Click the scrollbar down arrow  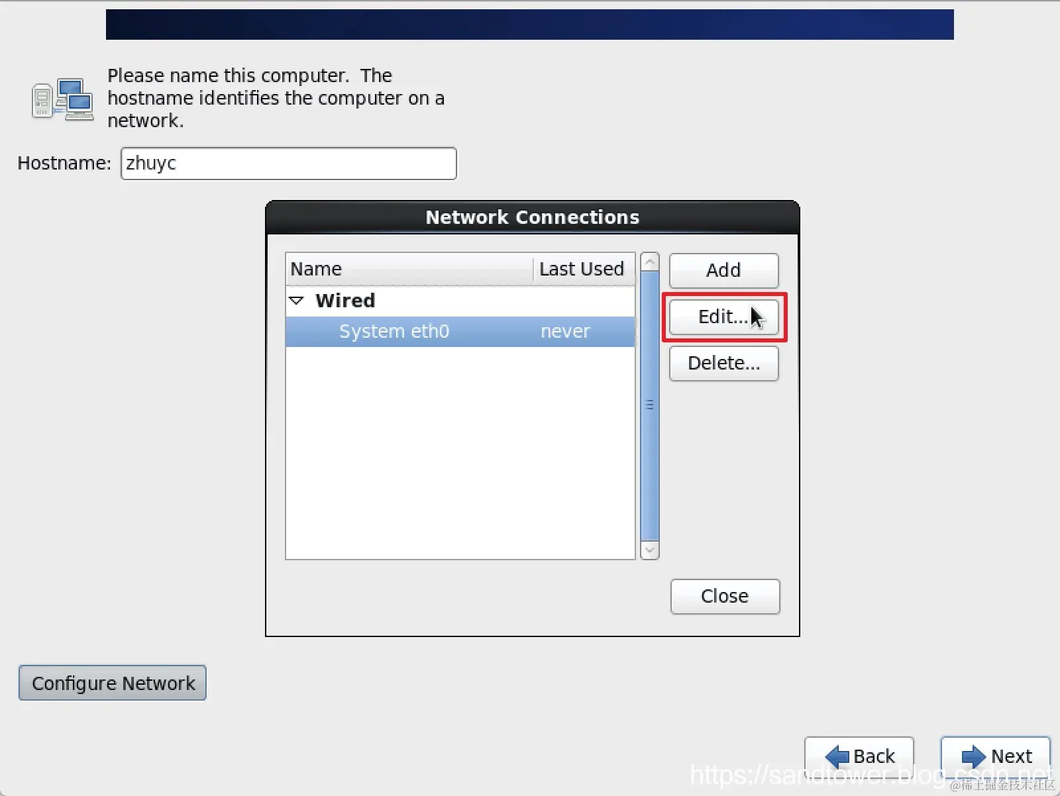point(650,550)
